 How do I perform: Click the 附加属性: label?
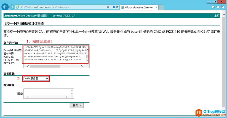(9, 85)
